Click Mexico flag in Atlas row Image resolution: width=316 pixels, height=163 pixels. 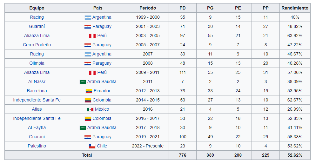(x=90, y=109)
